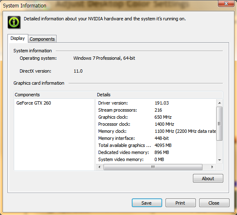237x215 pixels.
Task: Click the Close button
Action: (214, 203)
